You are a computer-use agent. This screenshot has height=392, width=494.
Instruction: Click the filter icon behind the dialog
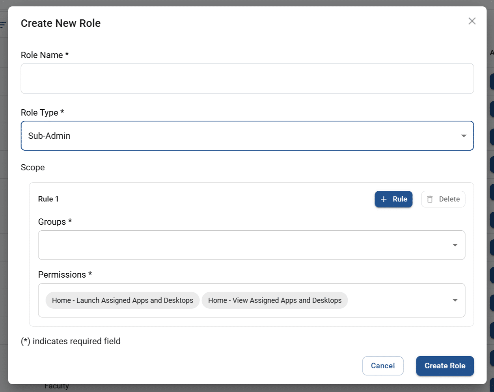3,25
